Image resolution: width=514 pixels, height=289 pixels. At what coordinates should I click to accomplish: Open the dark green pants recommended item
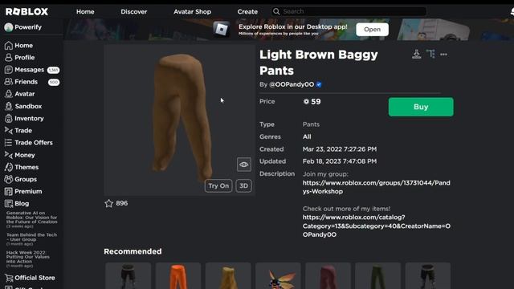tap(378, 276)
